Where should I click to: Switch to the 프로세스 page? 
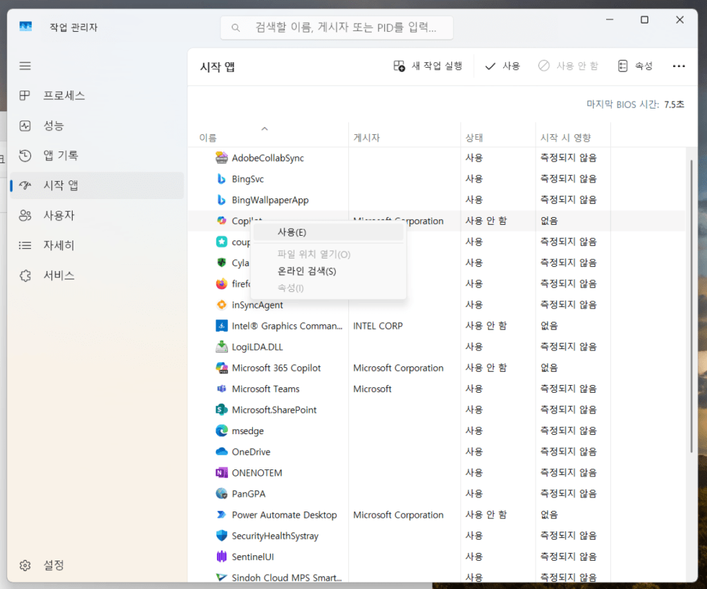(64, 95)
